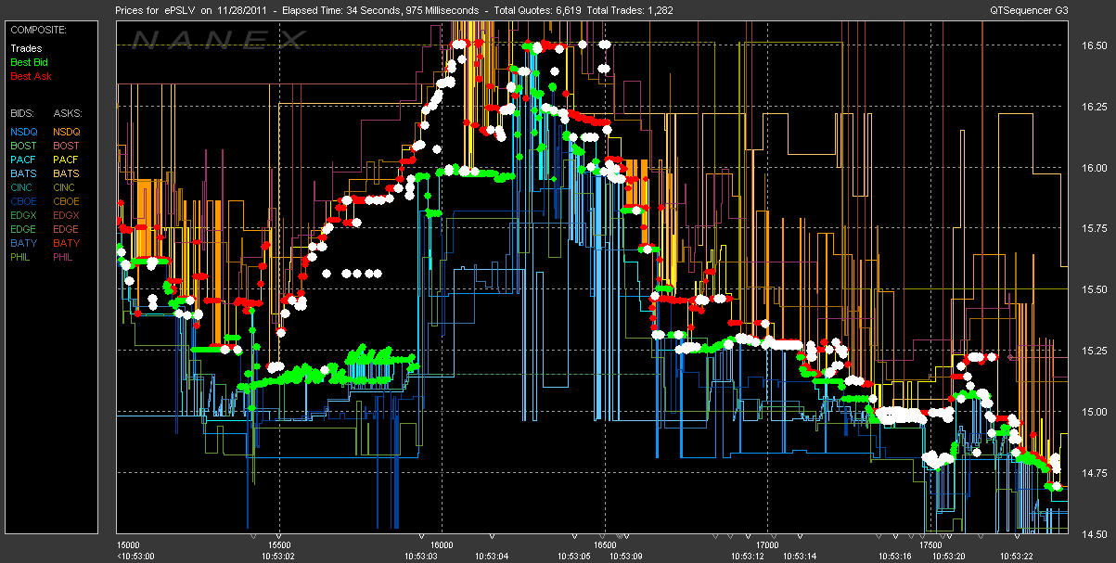The width and height of the screenshot is (1116, 563).
Task: Click the 15.00 price axis label
Action: pos(1094,412)
